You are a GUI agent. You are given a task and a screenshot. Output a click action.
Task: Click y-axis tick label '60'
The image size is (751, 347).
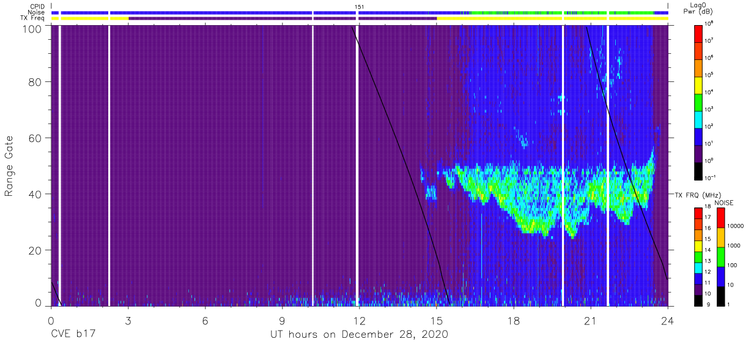35,138
